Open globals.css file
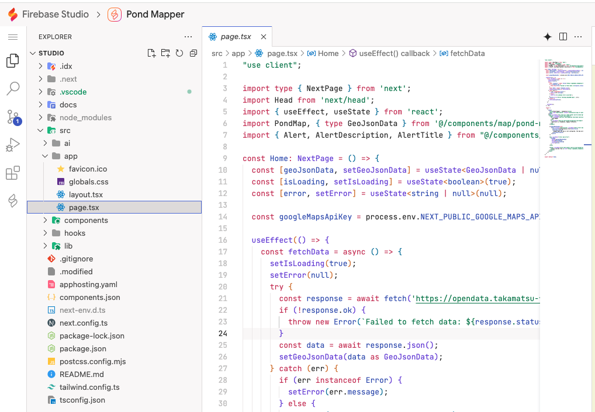This screenshot has width=595, height=412. [x=114, y=182]
